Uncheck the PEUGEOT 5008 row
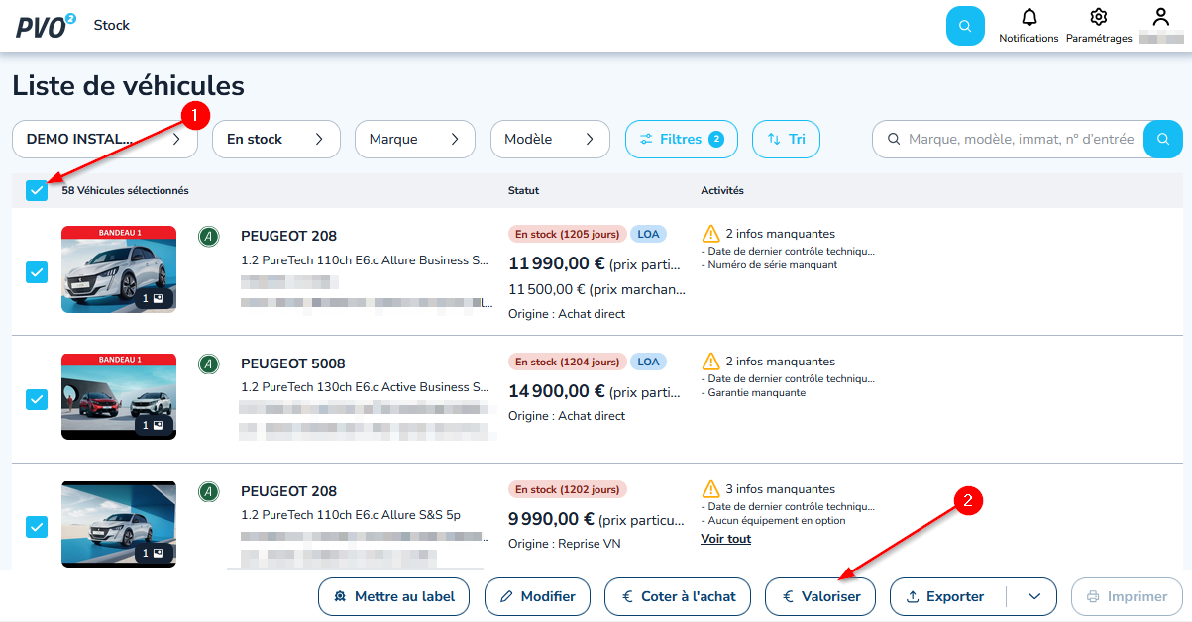1192x622 pixels. click(x=37, y=399)
